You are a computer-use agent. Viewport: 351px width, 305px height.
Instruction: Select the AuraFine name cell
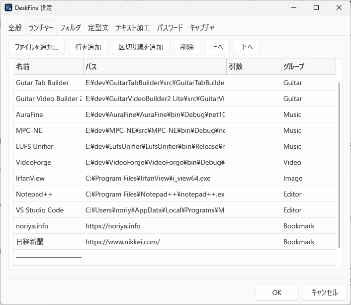[x=48, y=114]
